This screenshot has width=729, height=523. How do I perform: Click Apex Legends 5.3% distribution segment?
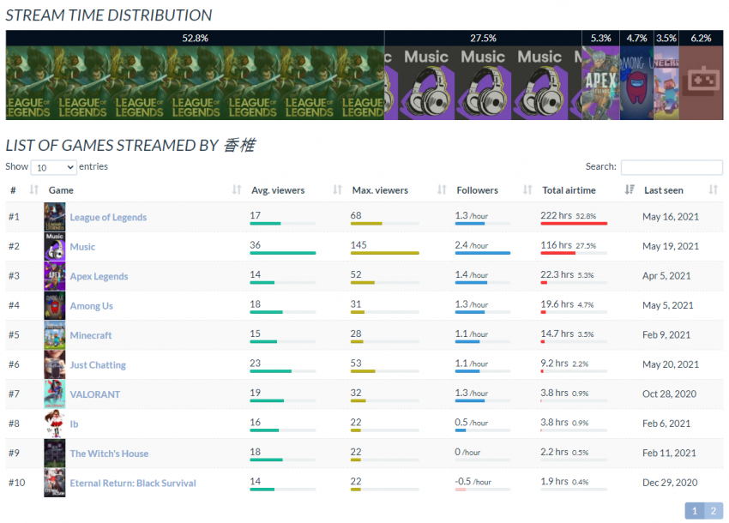600,75
